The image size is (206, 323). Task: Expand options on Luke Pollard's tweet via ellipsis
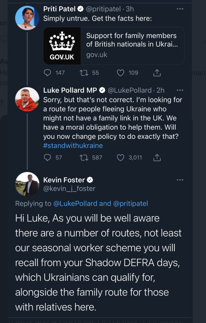pos(180,90)
